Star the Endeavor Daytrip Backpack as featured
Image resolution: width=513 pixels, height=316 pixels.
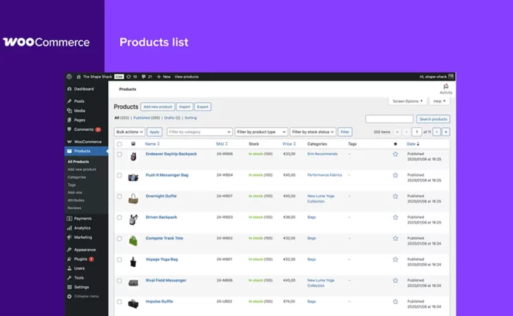click(x=395, y=154)
